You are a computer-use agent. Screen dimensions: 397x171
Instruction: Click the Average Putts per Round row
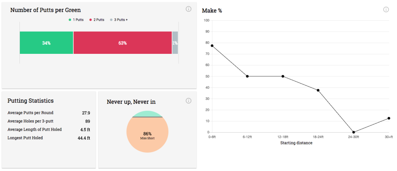(x=49, y=113)
